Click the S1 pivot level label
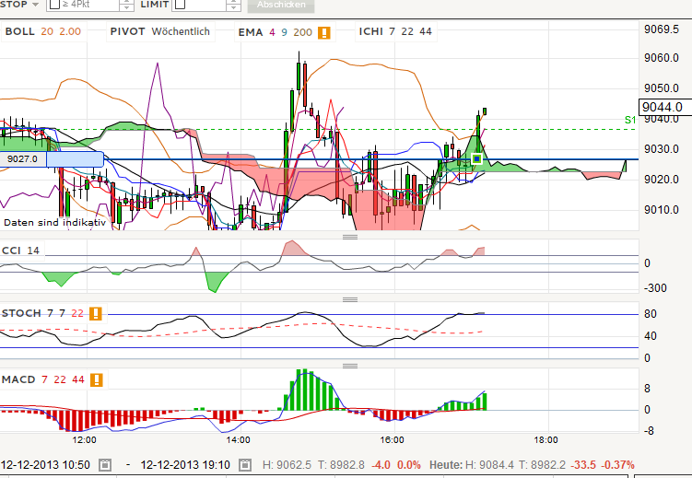The width and height of the screenshot is (692, 478). coord(629,120)
